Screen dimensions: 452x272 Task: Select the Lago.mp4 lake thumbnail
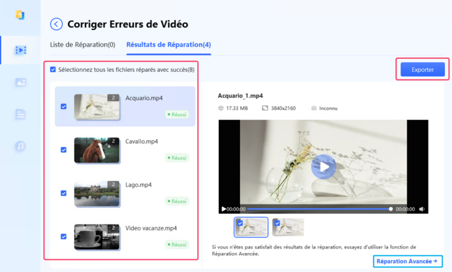pyautogui.click(x=97, y=193)
